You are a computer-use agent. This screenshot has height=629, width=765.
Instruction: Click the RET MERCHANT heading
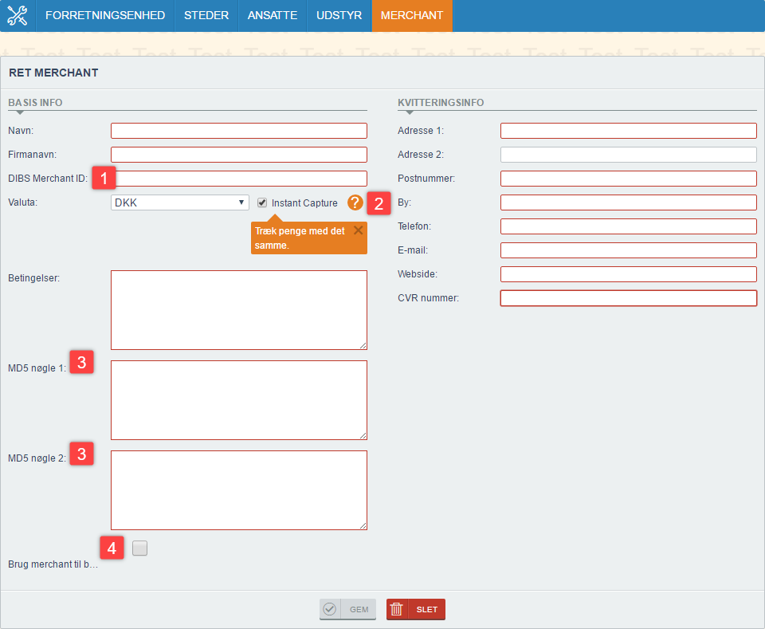[53, 73]
